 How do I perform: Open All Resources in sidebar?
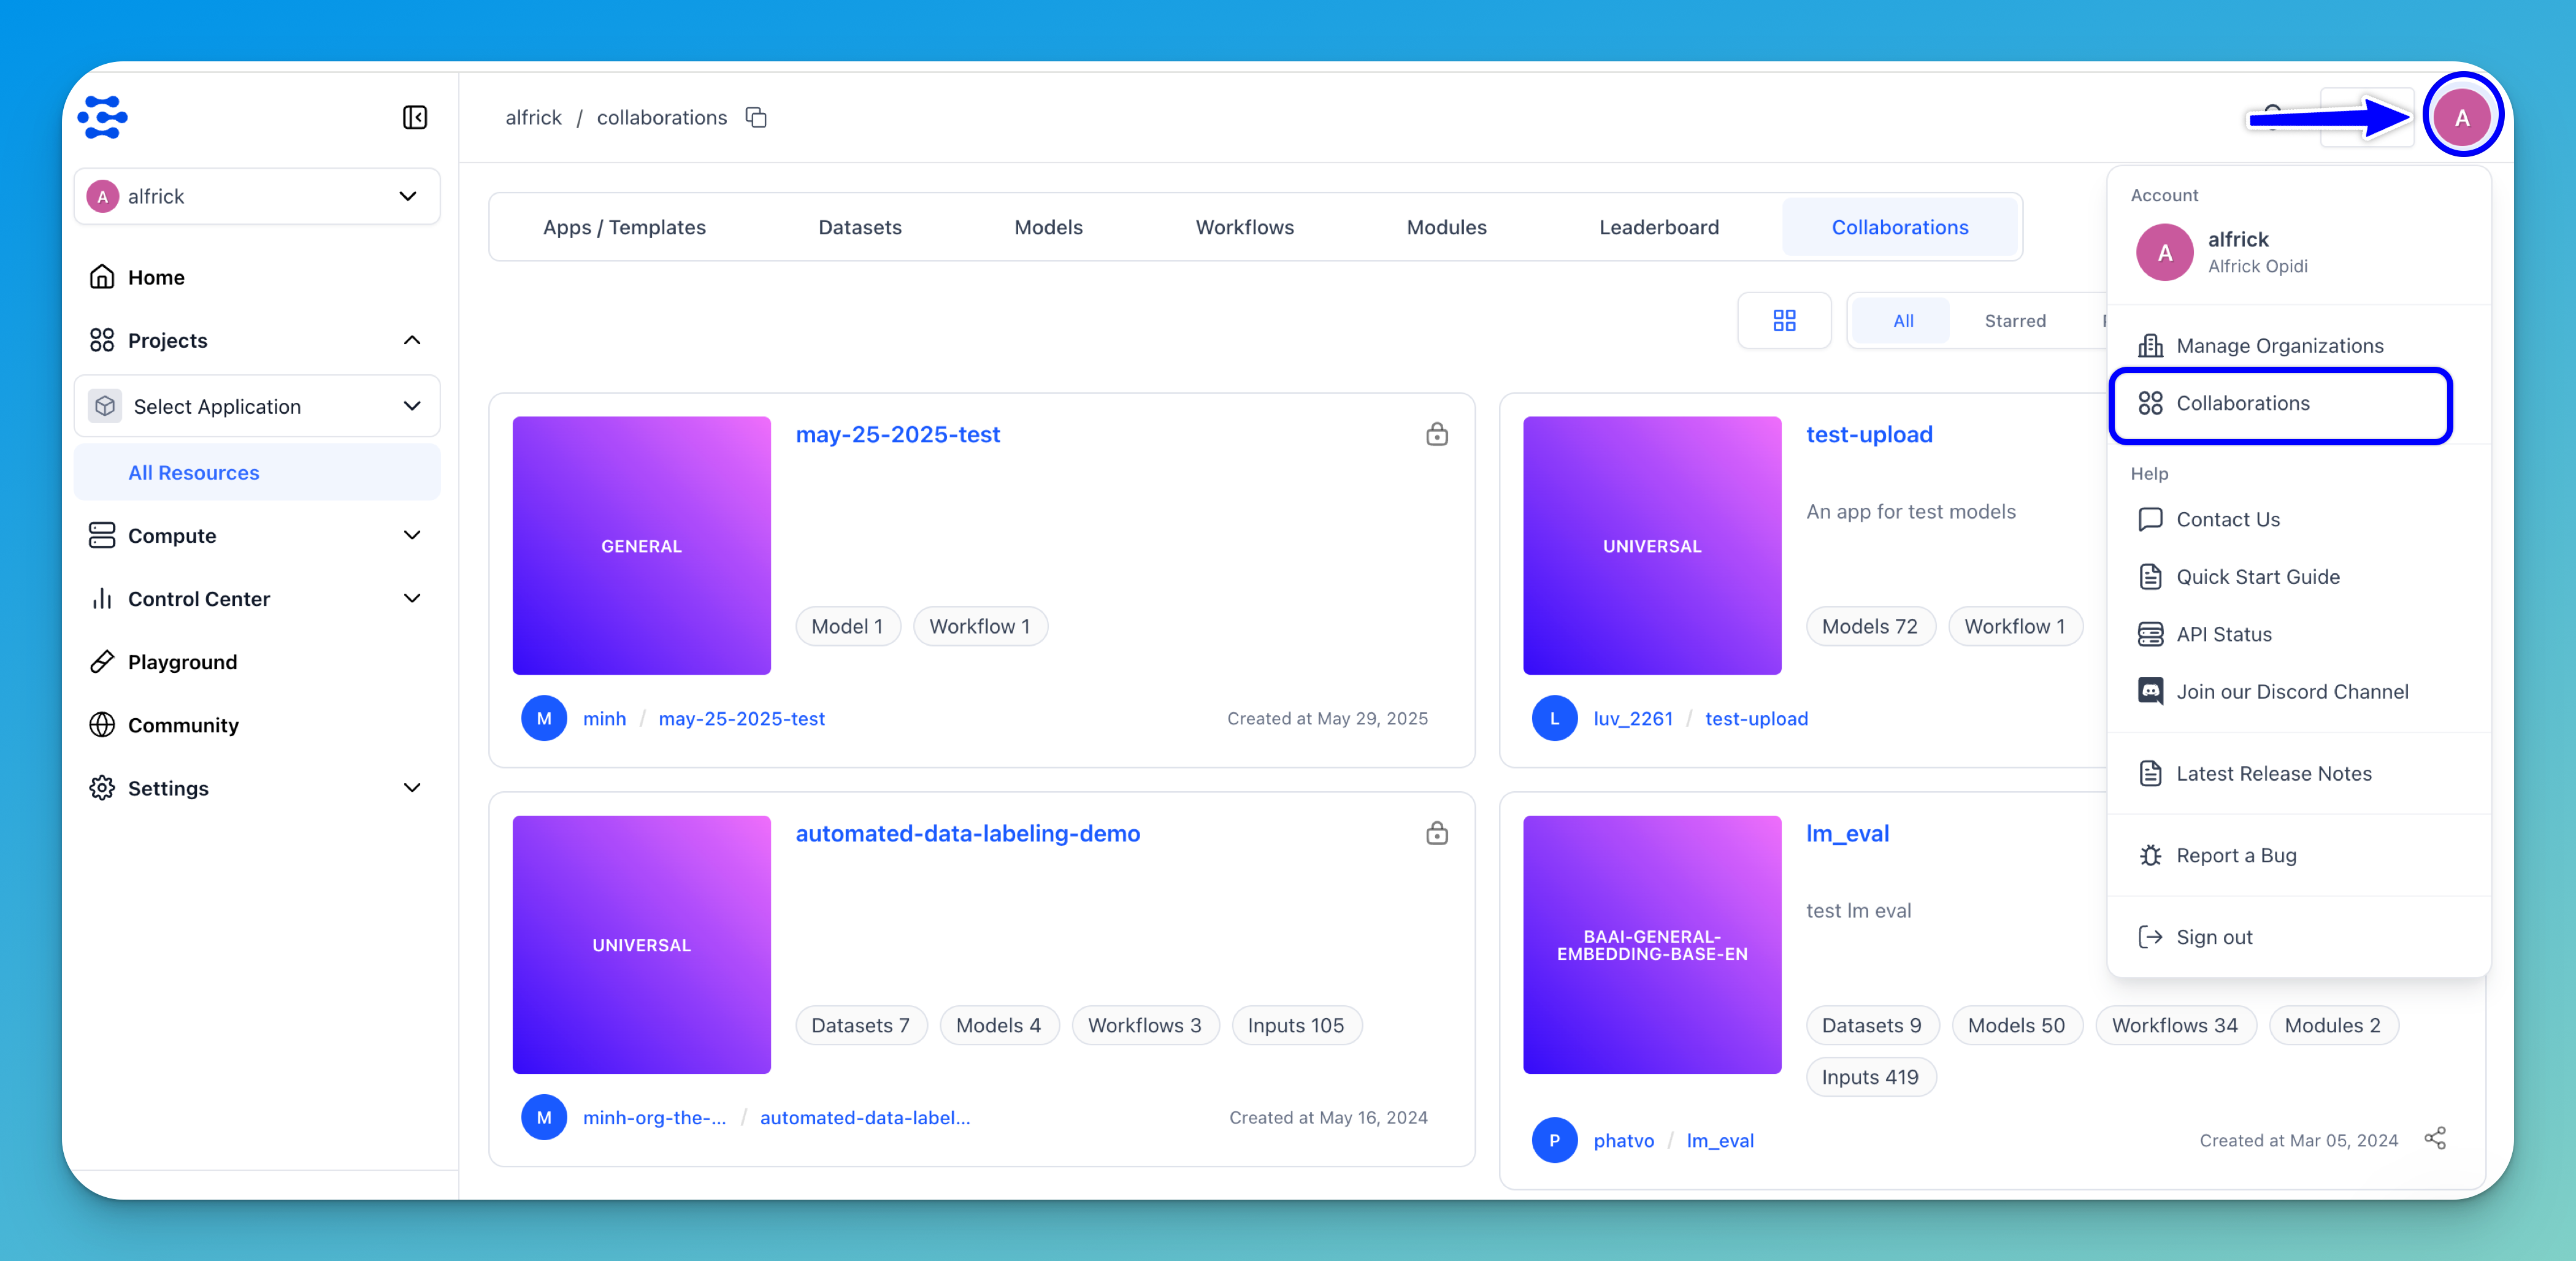(194, 473)
